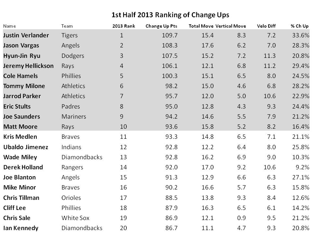The height and width of the screenshot is (234, 312).
Task: Select the White Sox team cell
Action: pos(75,218)
